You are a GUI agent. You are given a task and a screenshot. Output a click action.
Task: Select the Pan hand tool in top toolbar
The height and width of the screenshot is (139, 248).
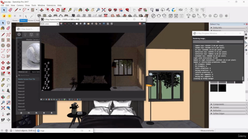[x=93, y=10]
